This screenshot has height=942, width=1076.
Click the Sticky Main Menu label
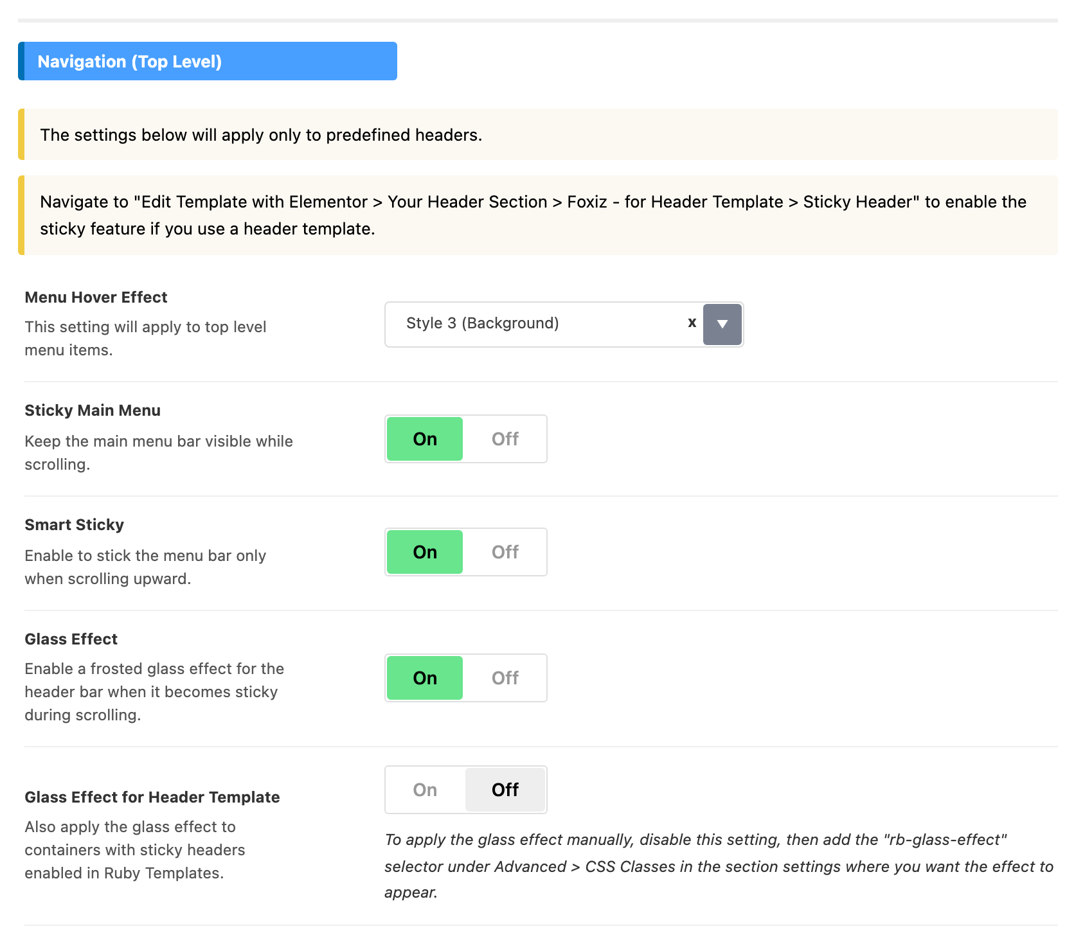click(x=93, y=410)
